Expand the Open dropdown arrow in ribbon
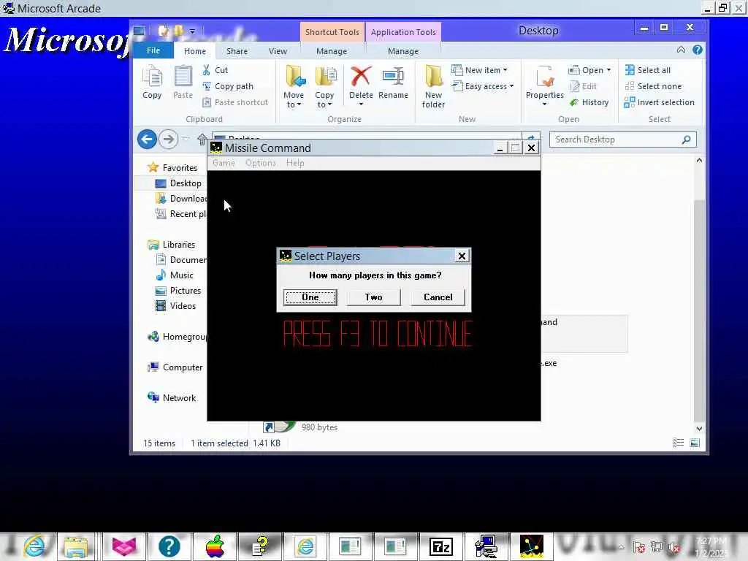The image size is (748, 561). pos(608,70)
